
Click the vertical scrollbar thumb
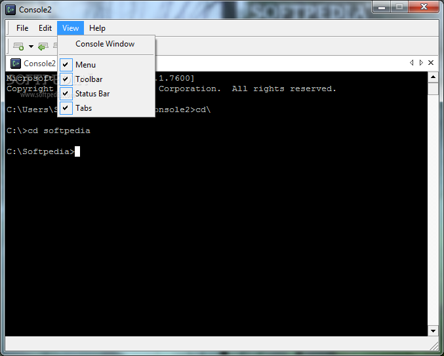point(433,89)
